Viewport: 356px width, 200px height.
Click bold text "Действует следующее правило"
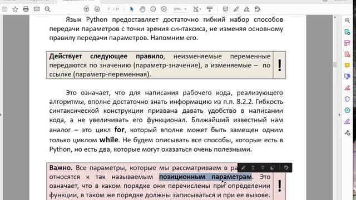(x=106, y=56)
